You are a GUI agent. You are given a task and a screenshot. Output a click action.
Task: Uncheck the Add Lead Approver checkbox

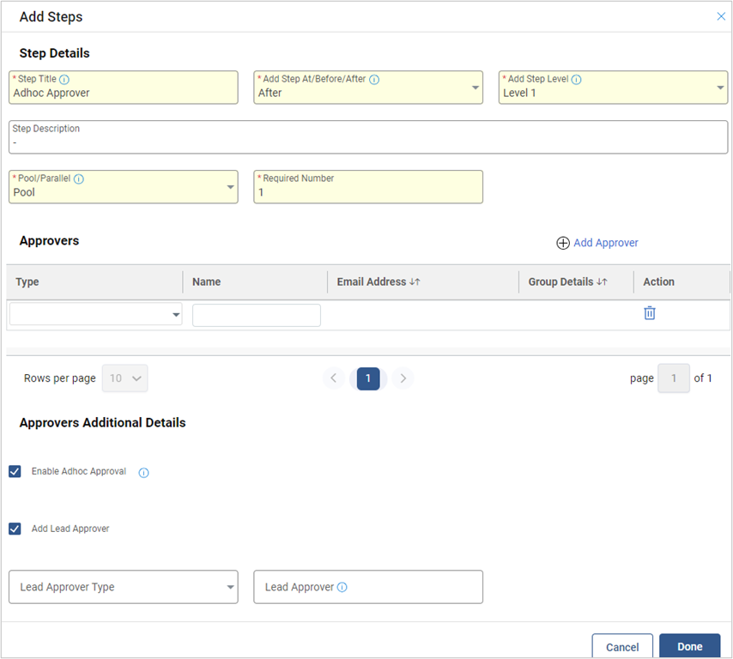point(15,529)
